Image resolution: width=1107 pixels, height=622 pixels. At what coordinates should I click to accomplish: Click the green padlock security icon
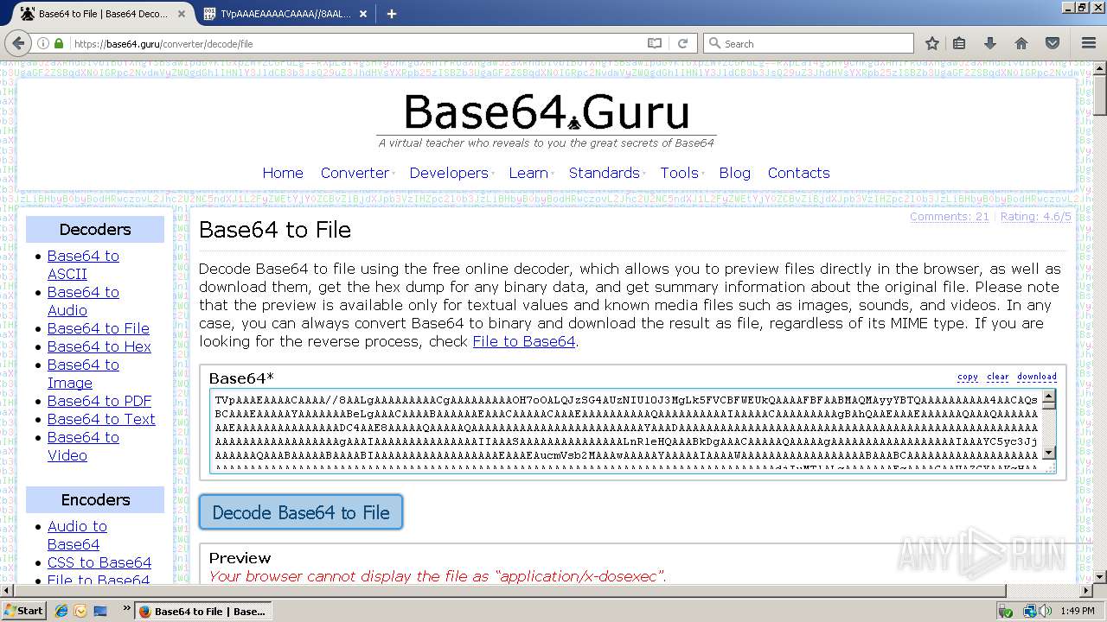(x=59, y=43)
